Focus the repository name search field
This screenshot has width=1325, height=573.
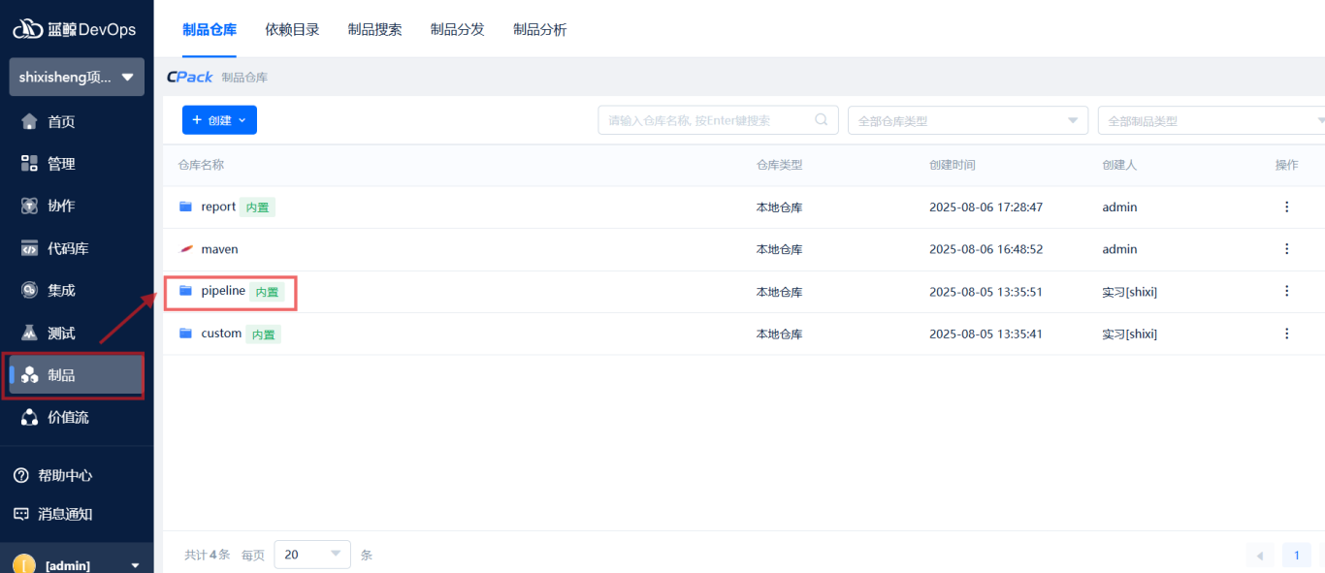tap(718, 120)
